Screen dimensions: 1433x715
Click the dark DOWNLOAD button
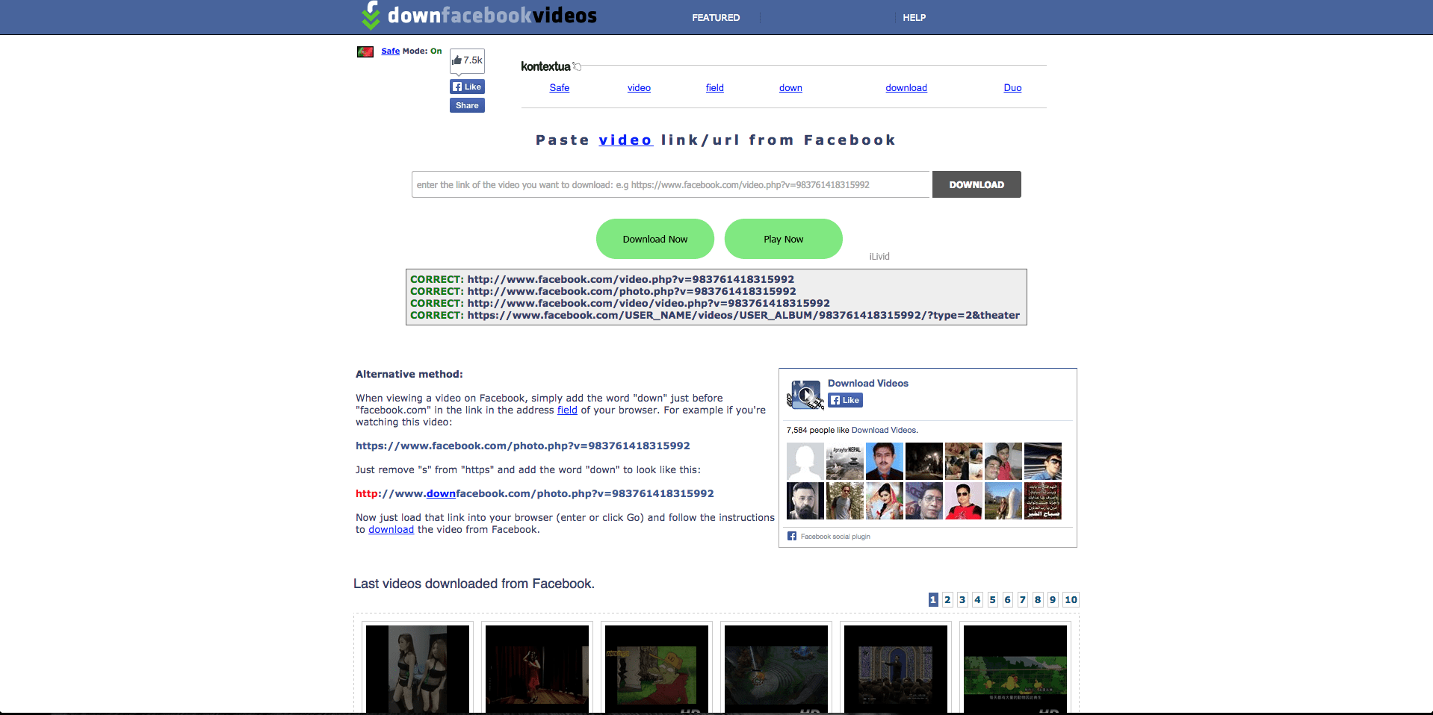click(977, 184)
